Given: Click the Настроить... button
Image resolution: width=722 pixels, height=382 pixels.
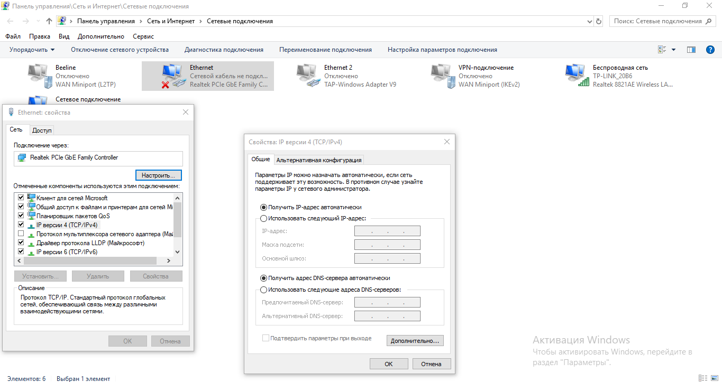Looking at the screenshot, I should pos(159,175).
